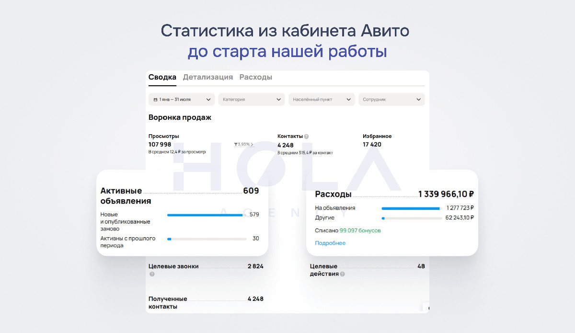575x333 pixels.
Task: Click the headline Статистика из кабинета Авито
Action: 285,31
